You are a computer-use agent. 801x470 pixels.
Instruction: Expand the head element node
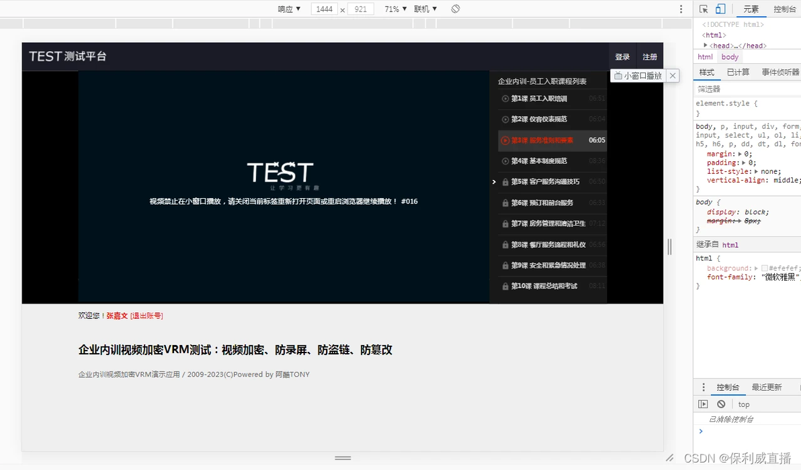coord(706,46)
